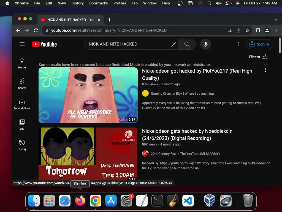The image size is (282, 212).
Task: Toggle Chrome side panel icon
Action: 258,30
